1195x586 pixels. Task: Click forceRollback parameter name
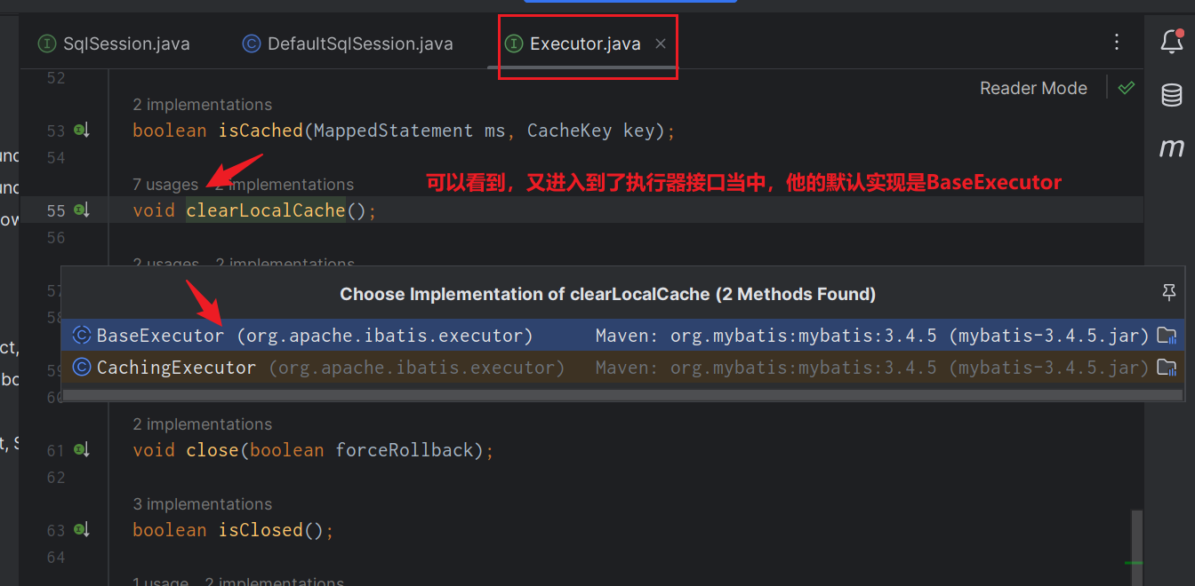click(405, 450)
